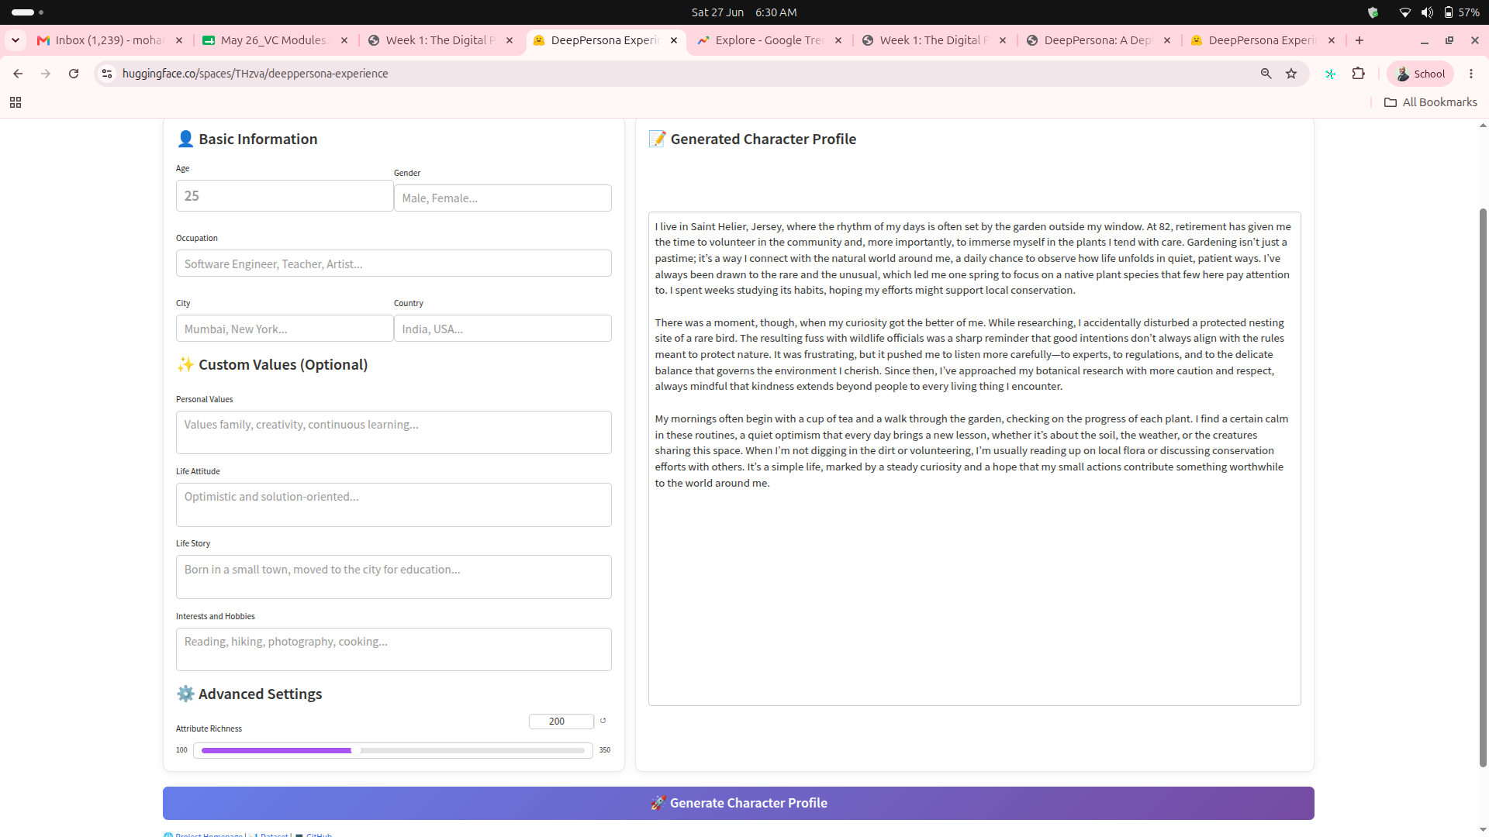This screenshot has height=837, width=1489.
Task: Focus the Life Attitude text area
Action: point(393,505)
